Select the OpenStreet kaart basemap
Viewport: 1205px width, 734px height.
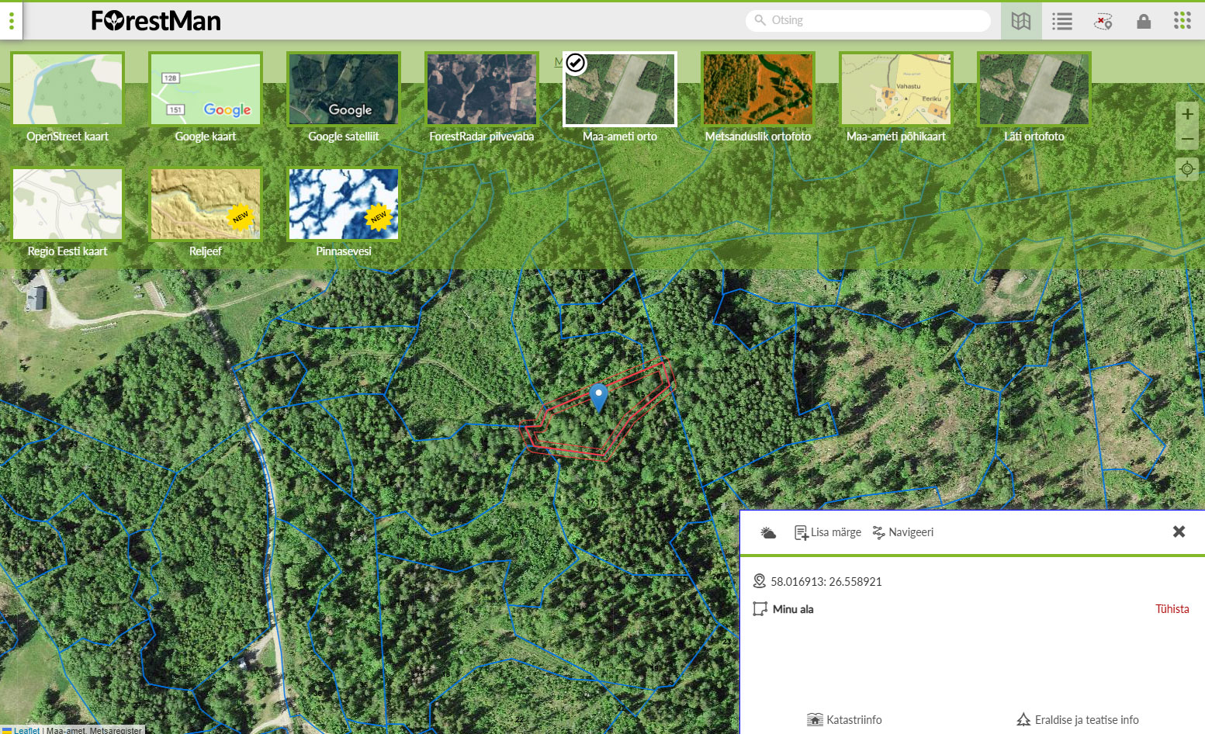click(68, 89)
